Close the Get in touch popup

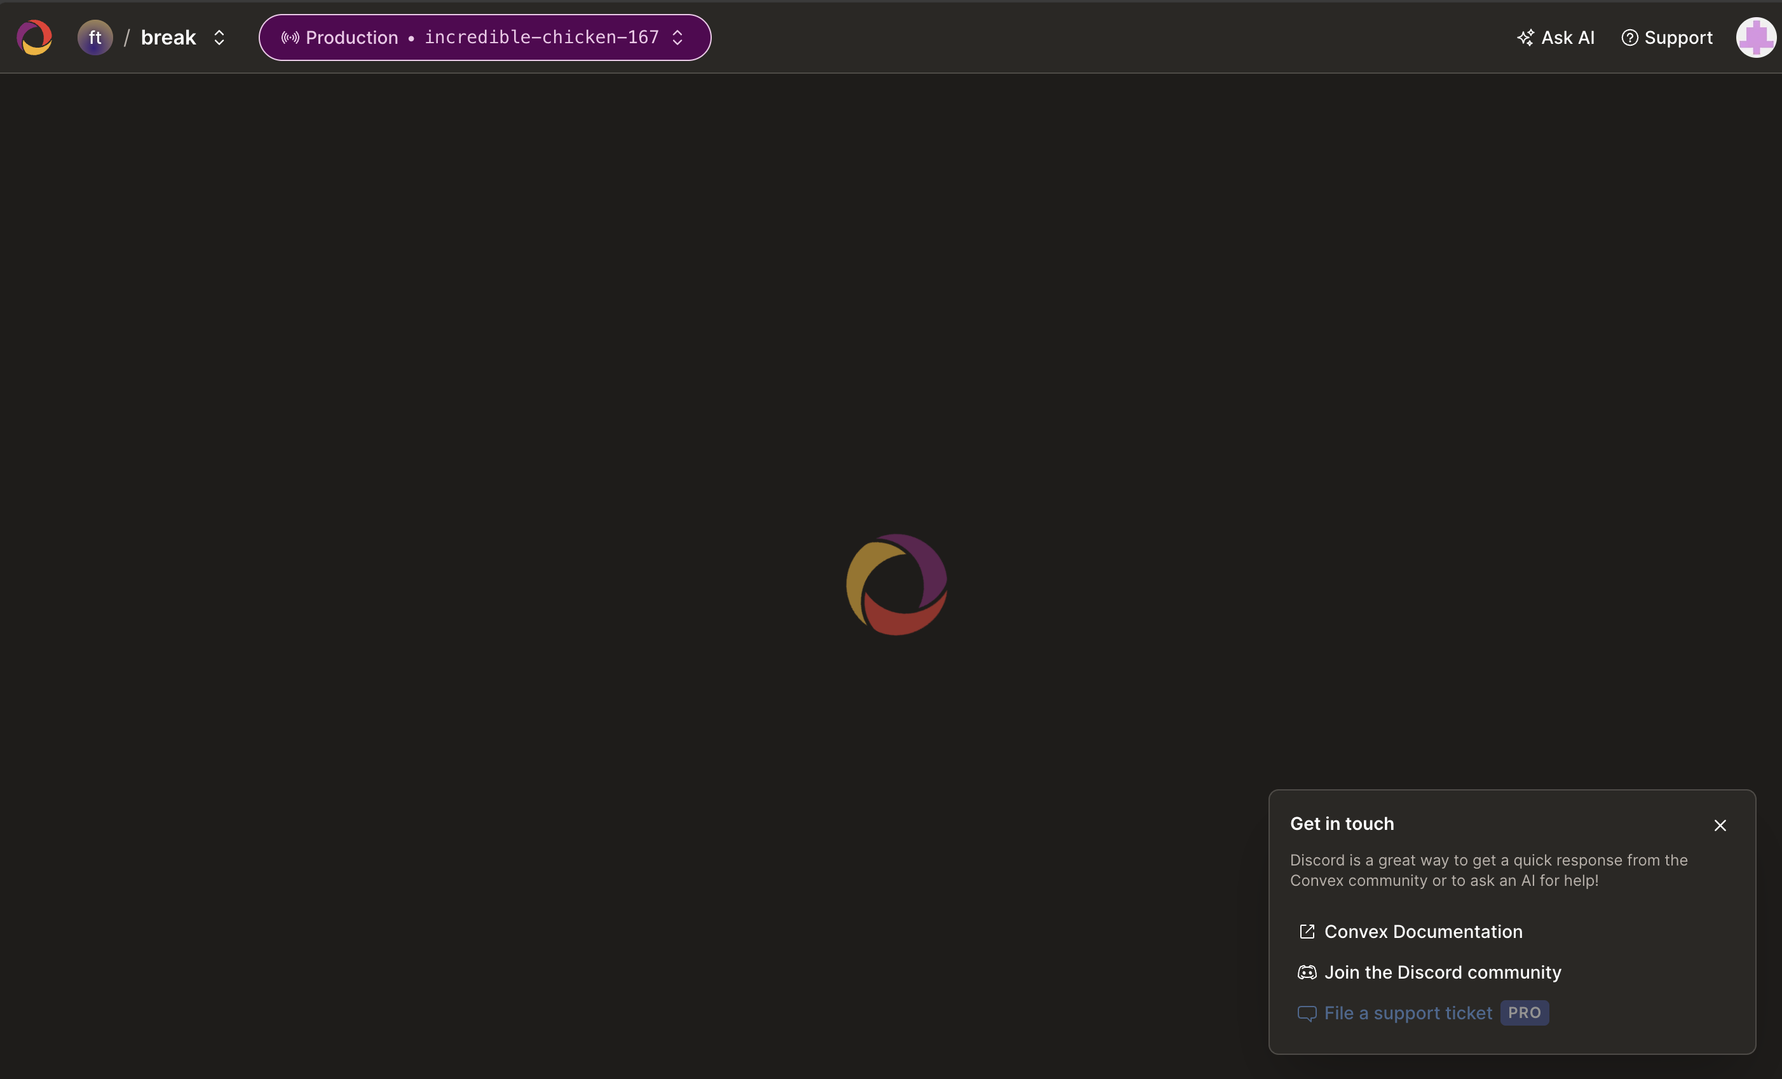[x=1720, y=825]
